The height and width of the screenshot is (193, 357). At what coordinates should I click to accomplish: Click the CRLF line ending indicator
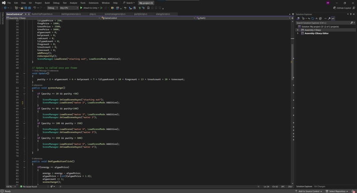(290, 187)
